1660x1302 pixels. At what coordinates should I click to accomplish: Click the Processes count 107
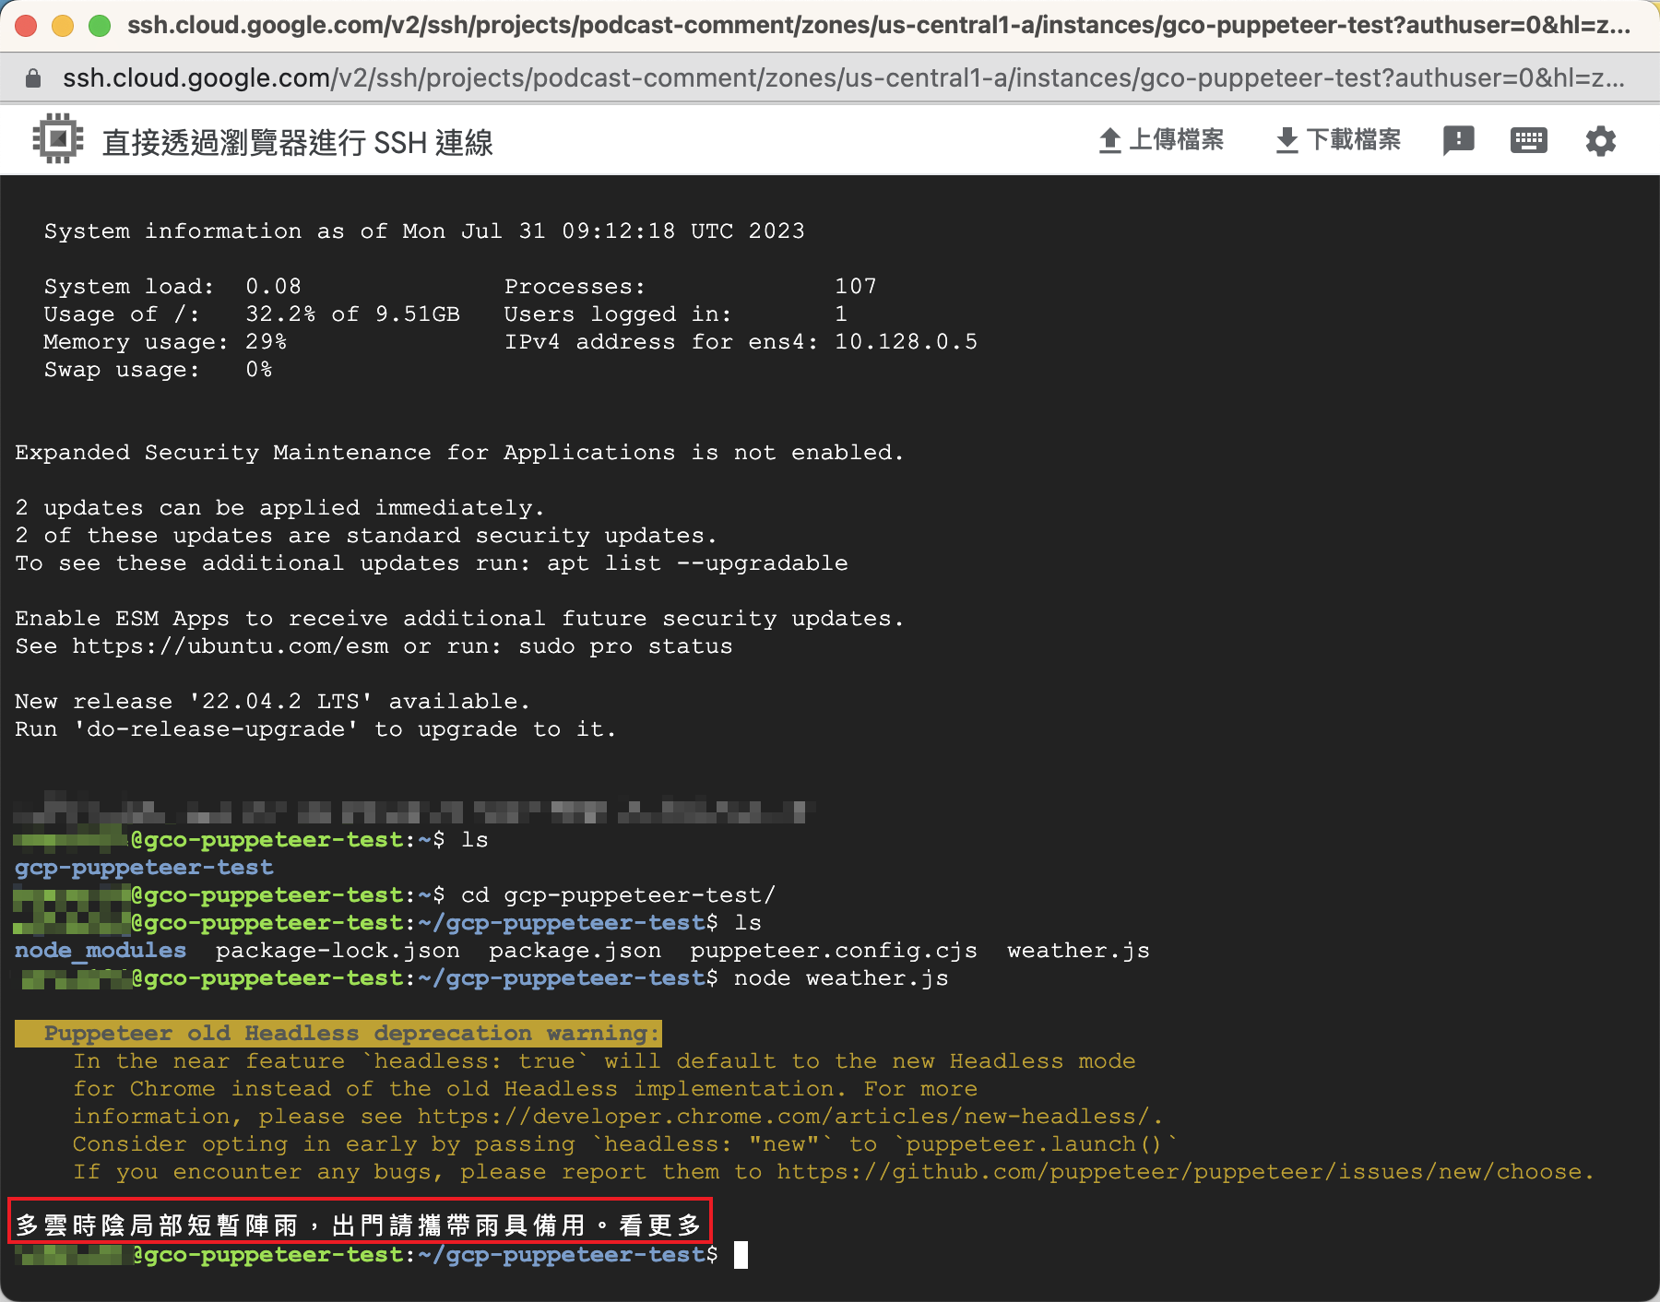pos(856,287)
